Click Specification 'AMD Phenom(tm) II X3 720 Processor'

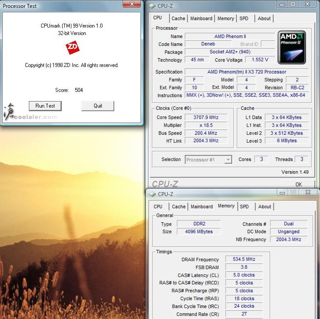[x=247, y=72]
